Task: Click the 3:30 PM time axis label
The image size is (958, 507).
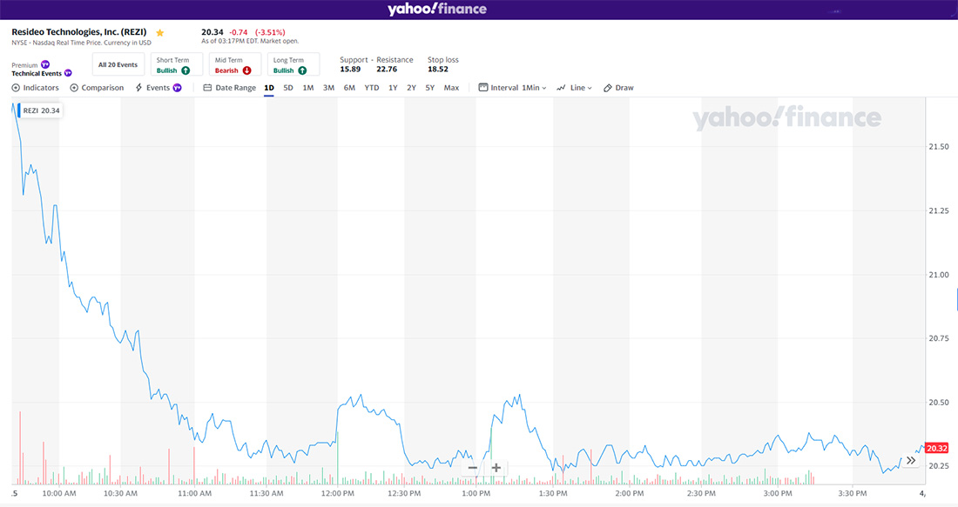Action: point(853,493)
